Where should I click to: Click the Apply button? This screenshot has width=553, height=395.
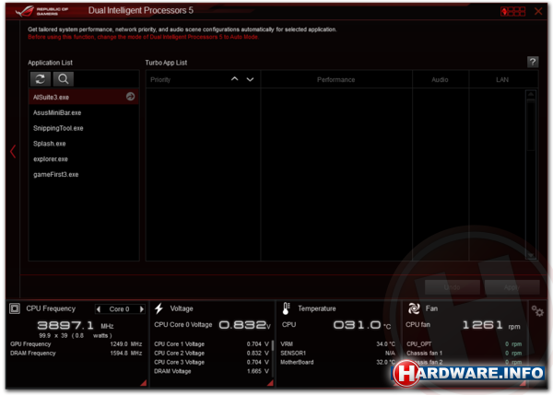[512, 287]
